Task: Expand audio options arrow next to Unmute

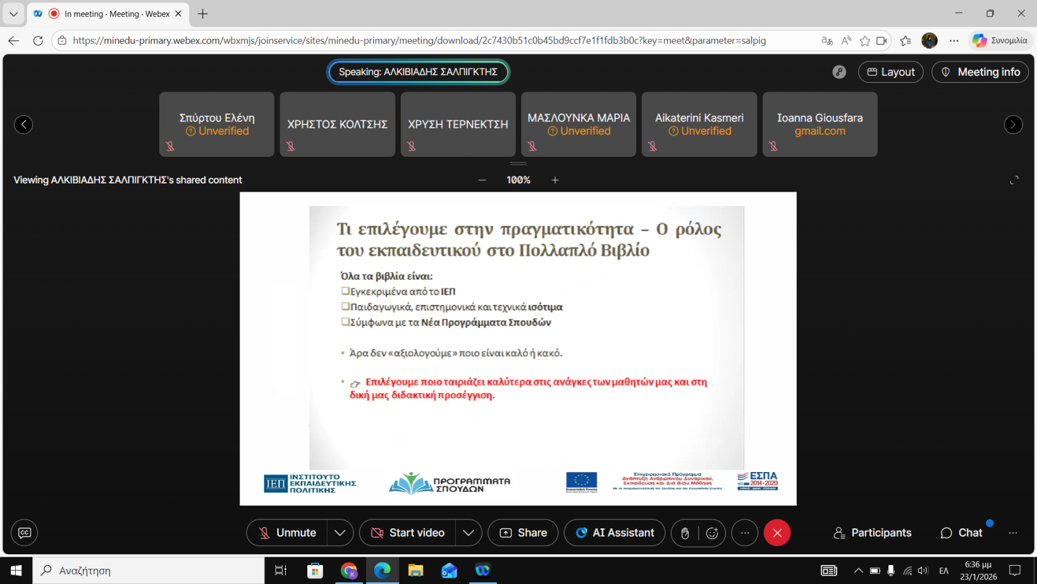Action: pos(340,533)
